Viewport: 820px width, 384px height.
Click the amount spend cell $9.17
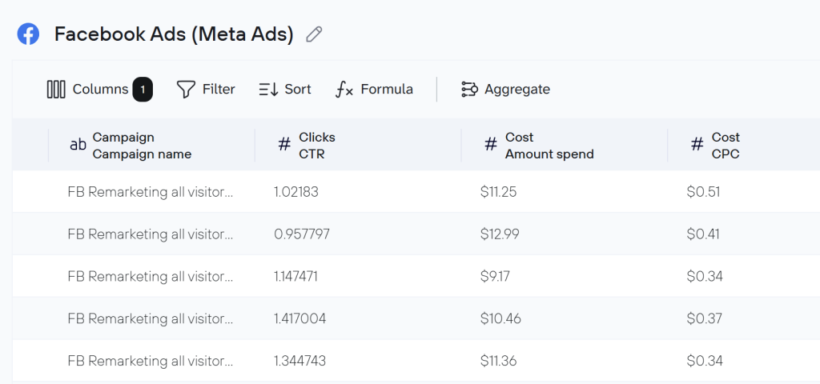495,277
